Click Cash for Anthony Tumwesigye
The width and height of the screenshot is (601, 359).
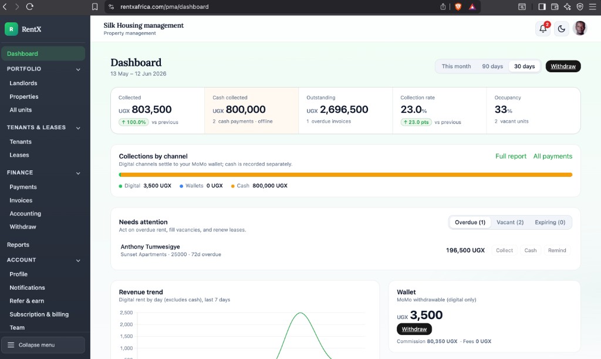[530, 250]
